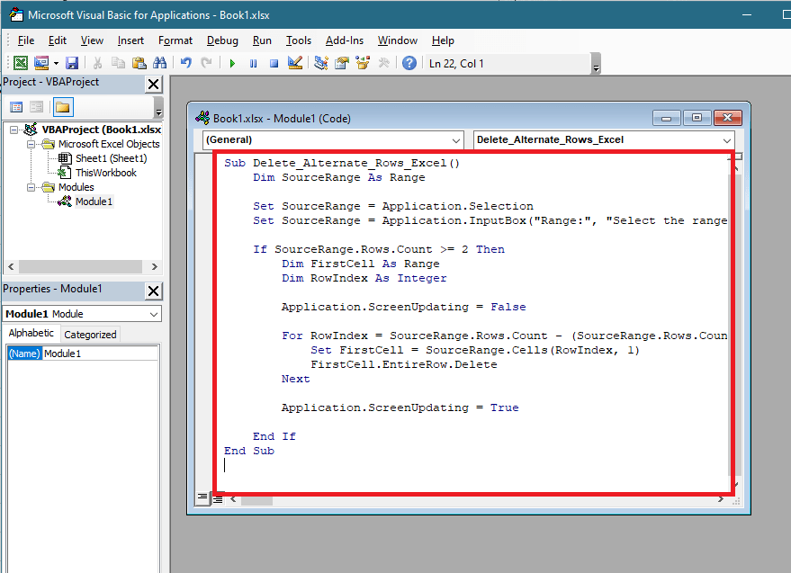The width and height of the screenshot is (791, 573).
Task: Click the Break pause icon
Action: pos(253,64)
